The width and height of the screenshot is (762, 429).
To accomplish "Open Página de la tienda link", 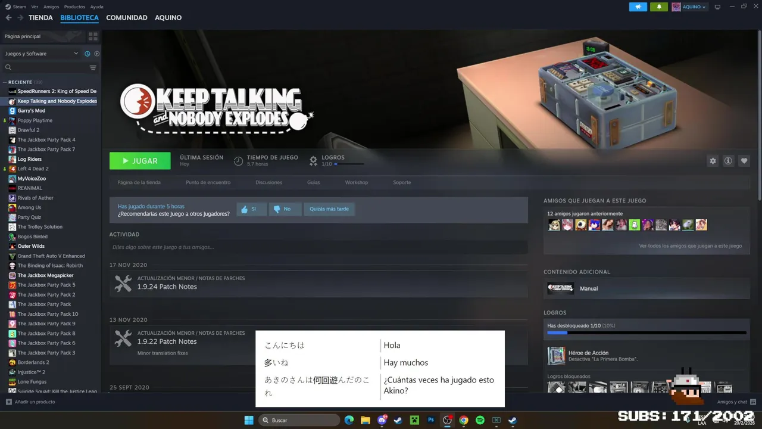I will (x=139, y=182).
